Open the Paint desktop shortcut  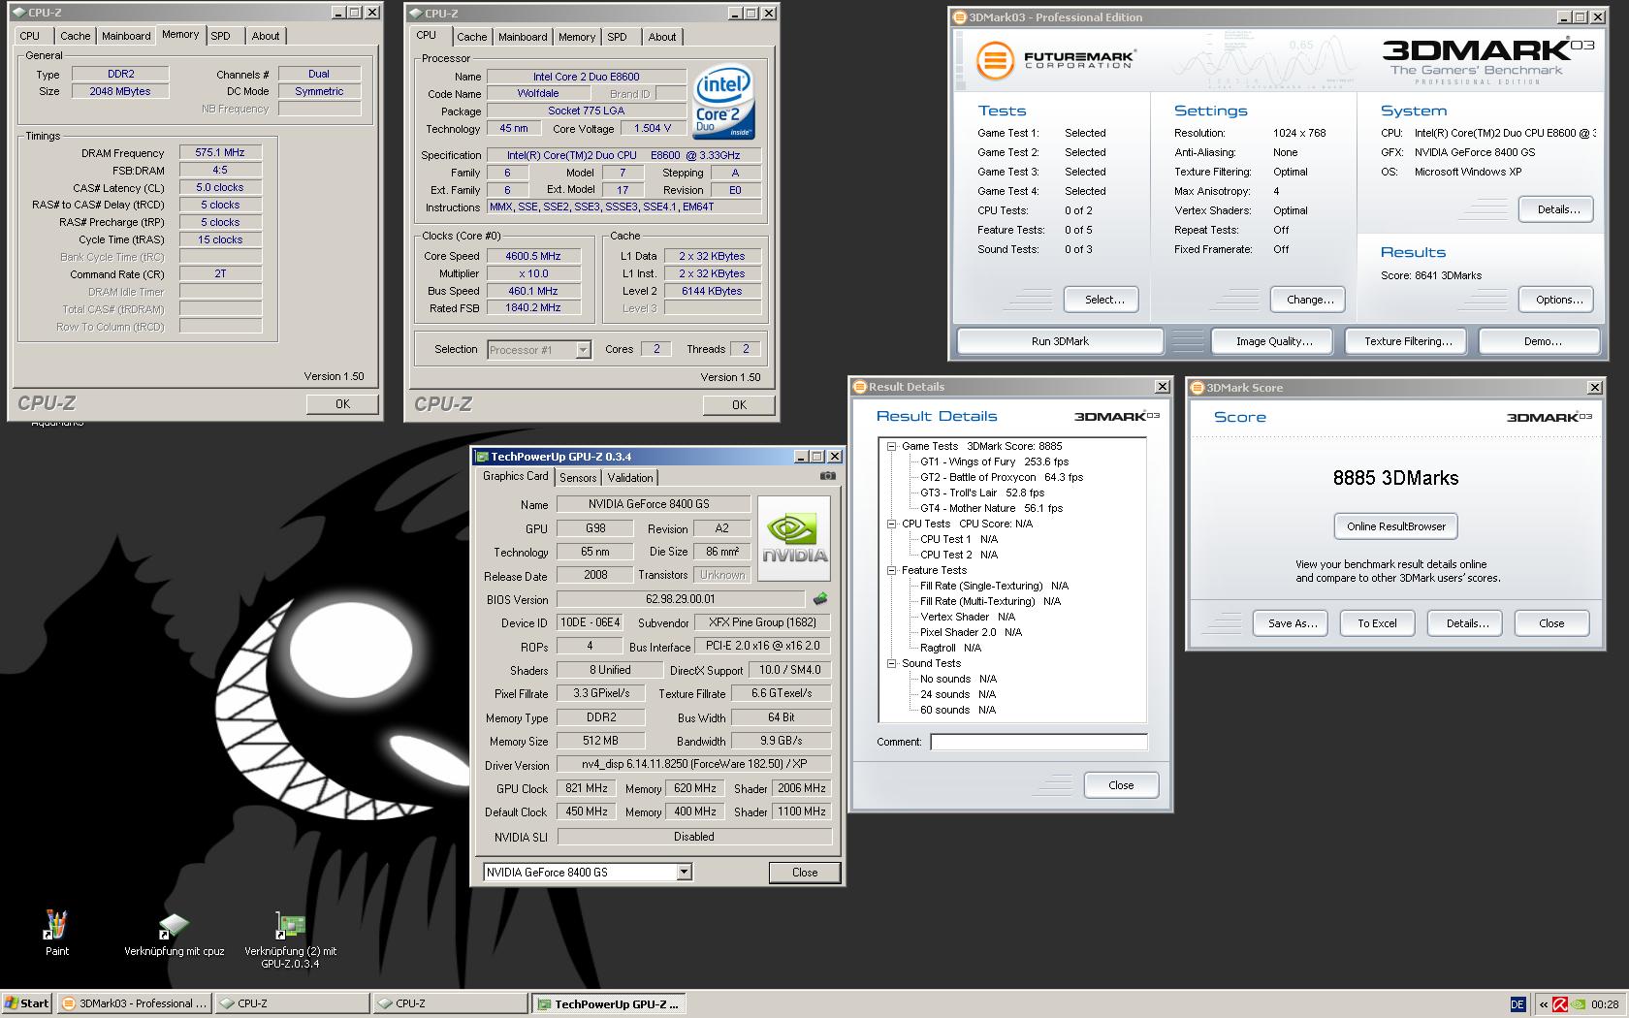56,933
